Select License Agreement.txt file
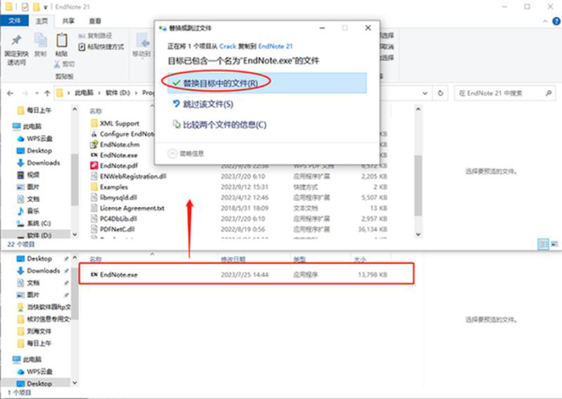 132,208
